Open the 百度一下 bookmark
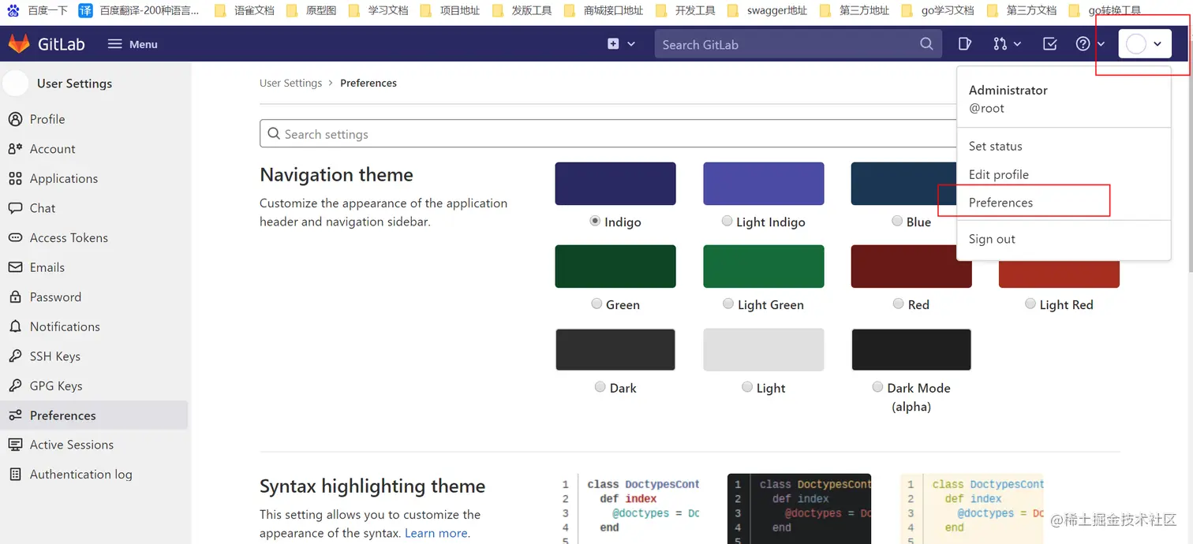1193x544 pixels. click(37, 10)
